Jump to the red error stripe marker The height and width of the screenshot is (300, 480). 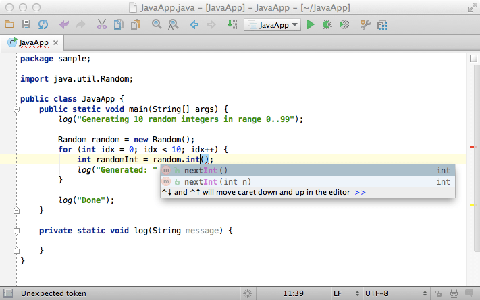472,147
